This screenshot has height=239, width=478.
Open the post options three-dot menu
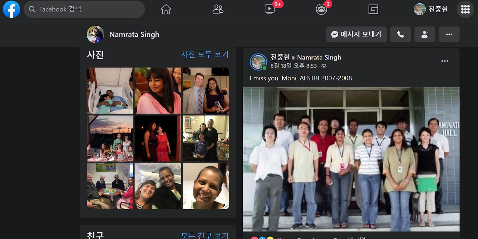coord(445,61)
